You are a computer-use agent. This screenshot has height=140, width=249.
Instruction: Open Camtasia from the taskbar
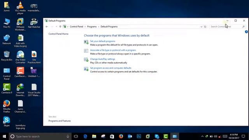(x=166, y=136)
